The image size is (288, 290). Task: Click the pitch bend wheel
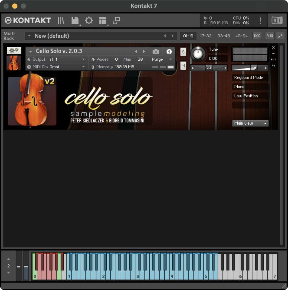click(19, 266)
